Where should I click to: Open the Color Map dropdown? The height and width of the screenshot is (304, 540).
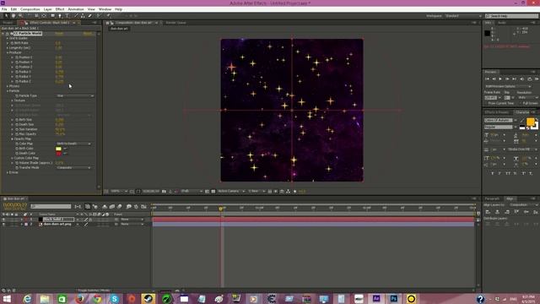point(73,144)
